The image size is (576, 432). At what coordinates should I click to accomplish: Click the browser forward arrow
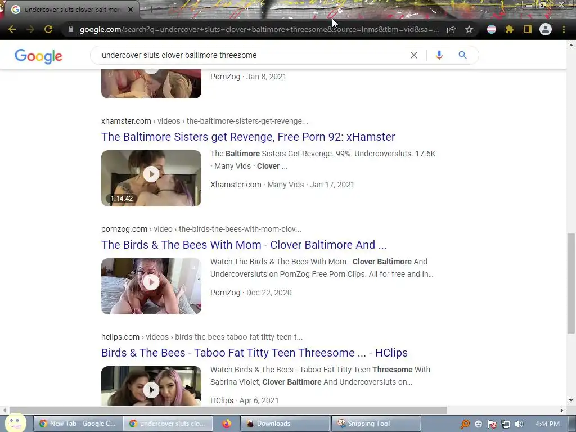tap(30, 29)
